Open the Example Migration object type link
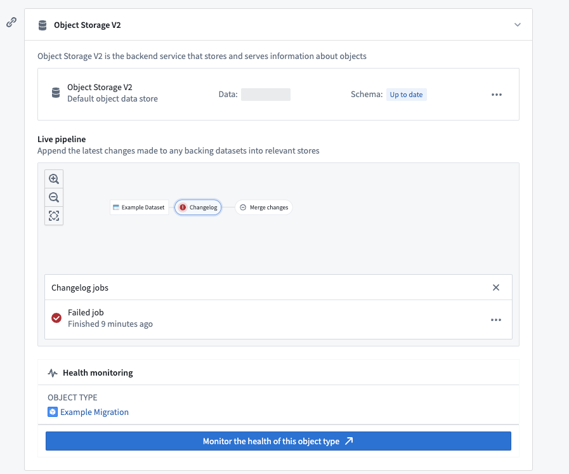Screen dimensions: 569x474 pos(95,412)
